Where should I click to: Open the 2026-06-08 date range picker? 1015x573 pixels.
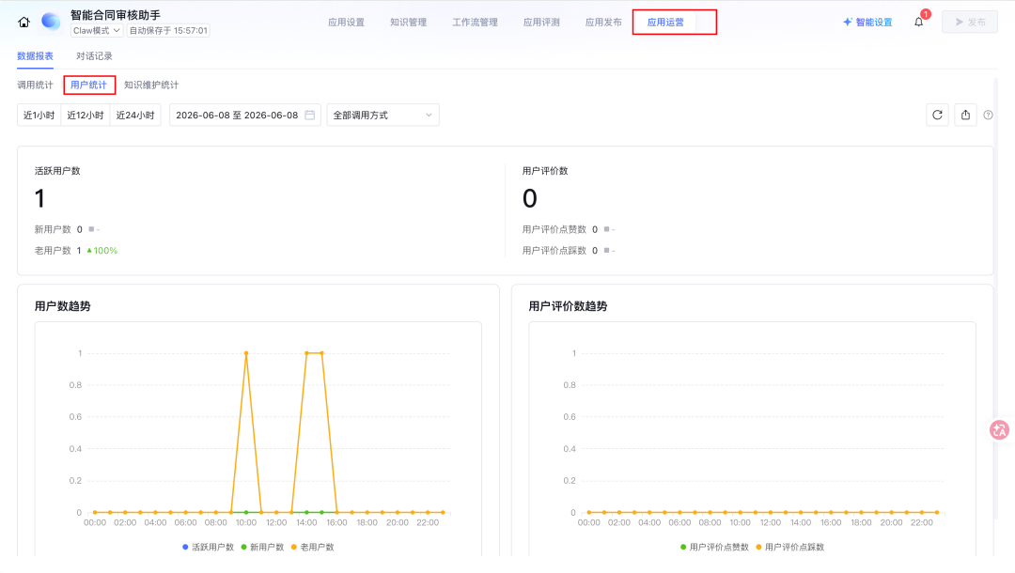point(244,116)
